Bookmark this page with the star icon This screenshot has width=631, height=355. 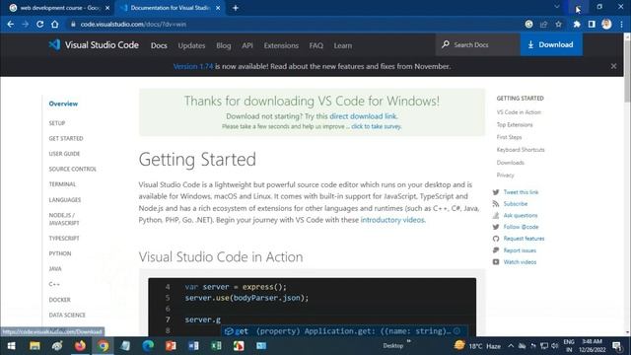tap(559, 24)
